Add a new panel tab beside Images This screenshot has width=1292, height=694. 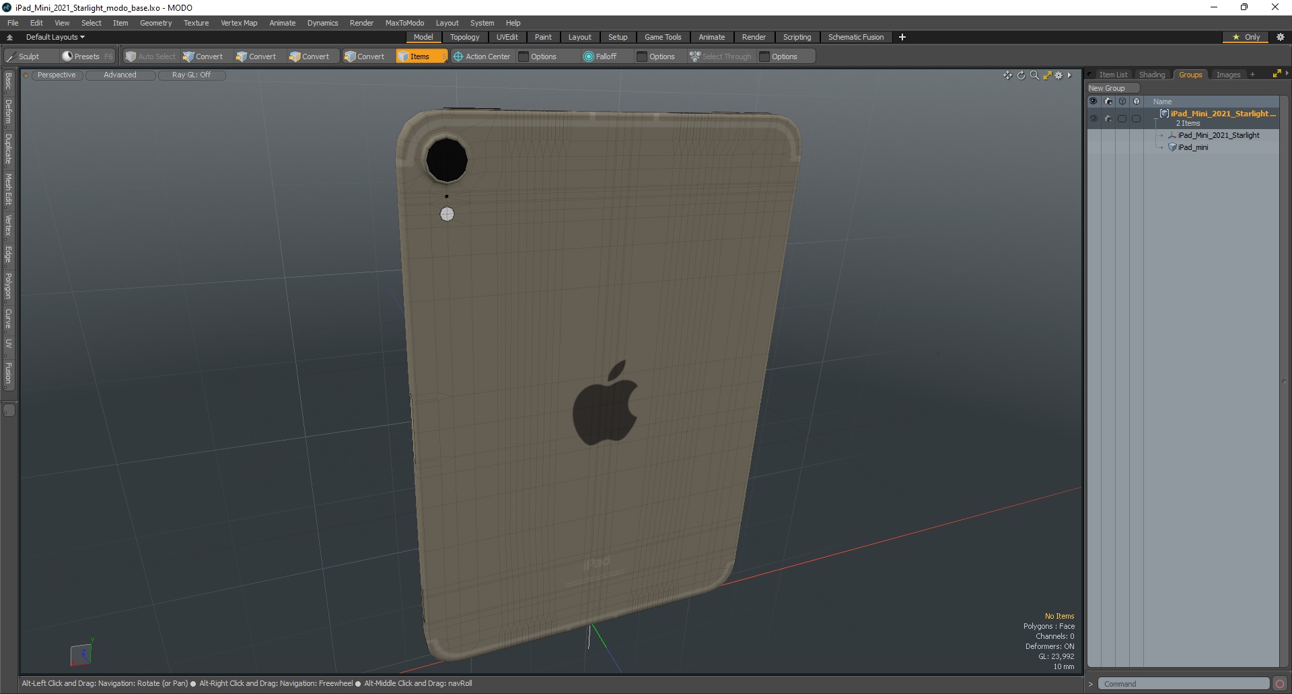coord(1252,75)
